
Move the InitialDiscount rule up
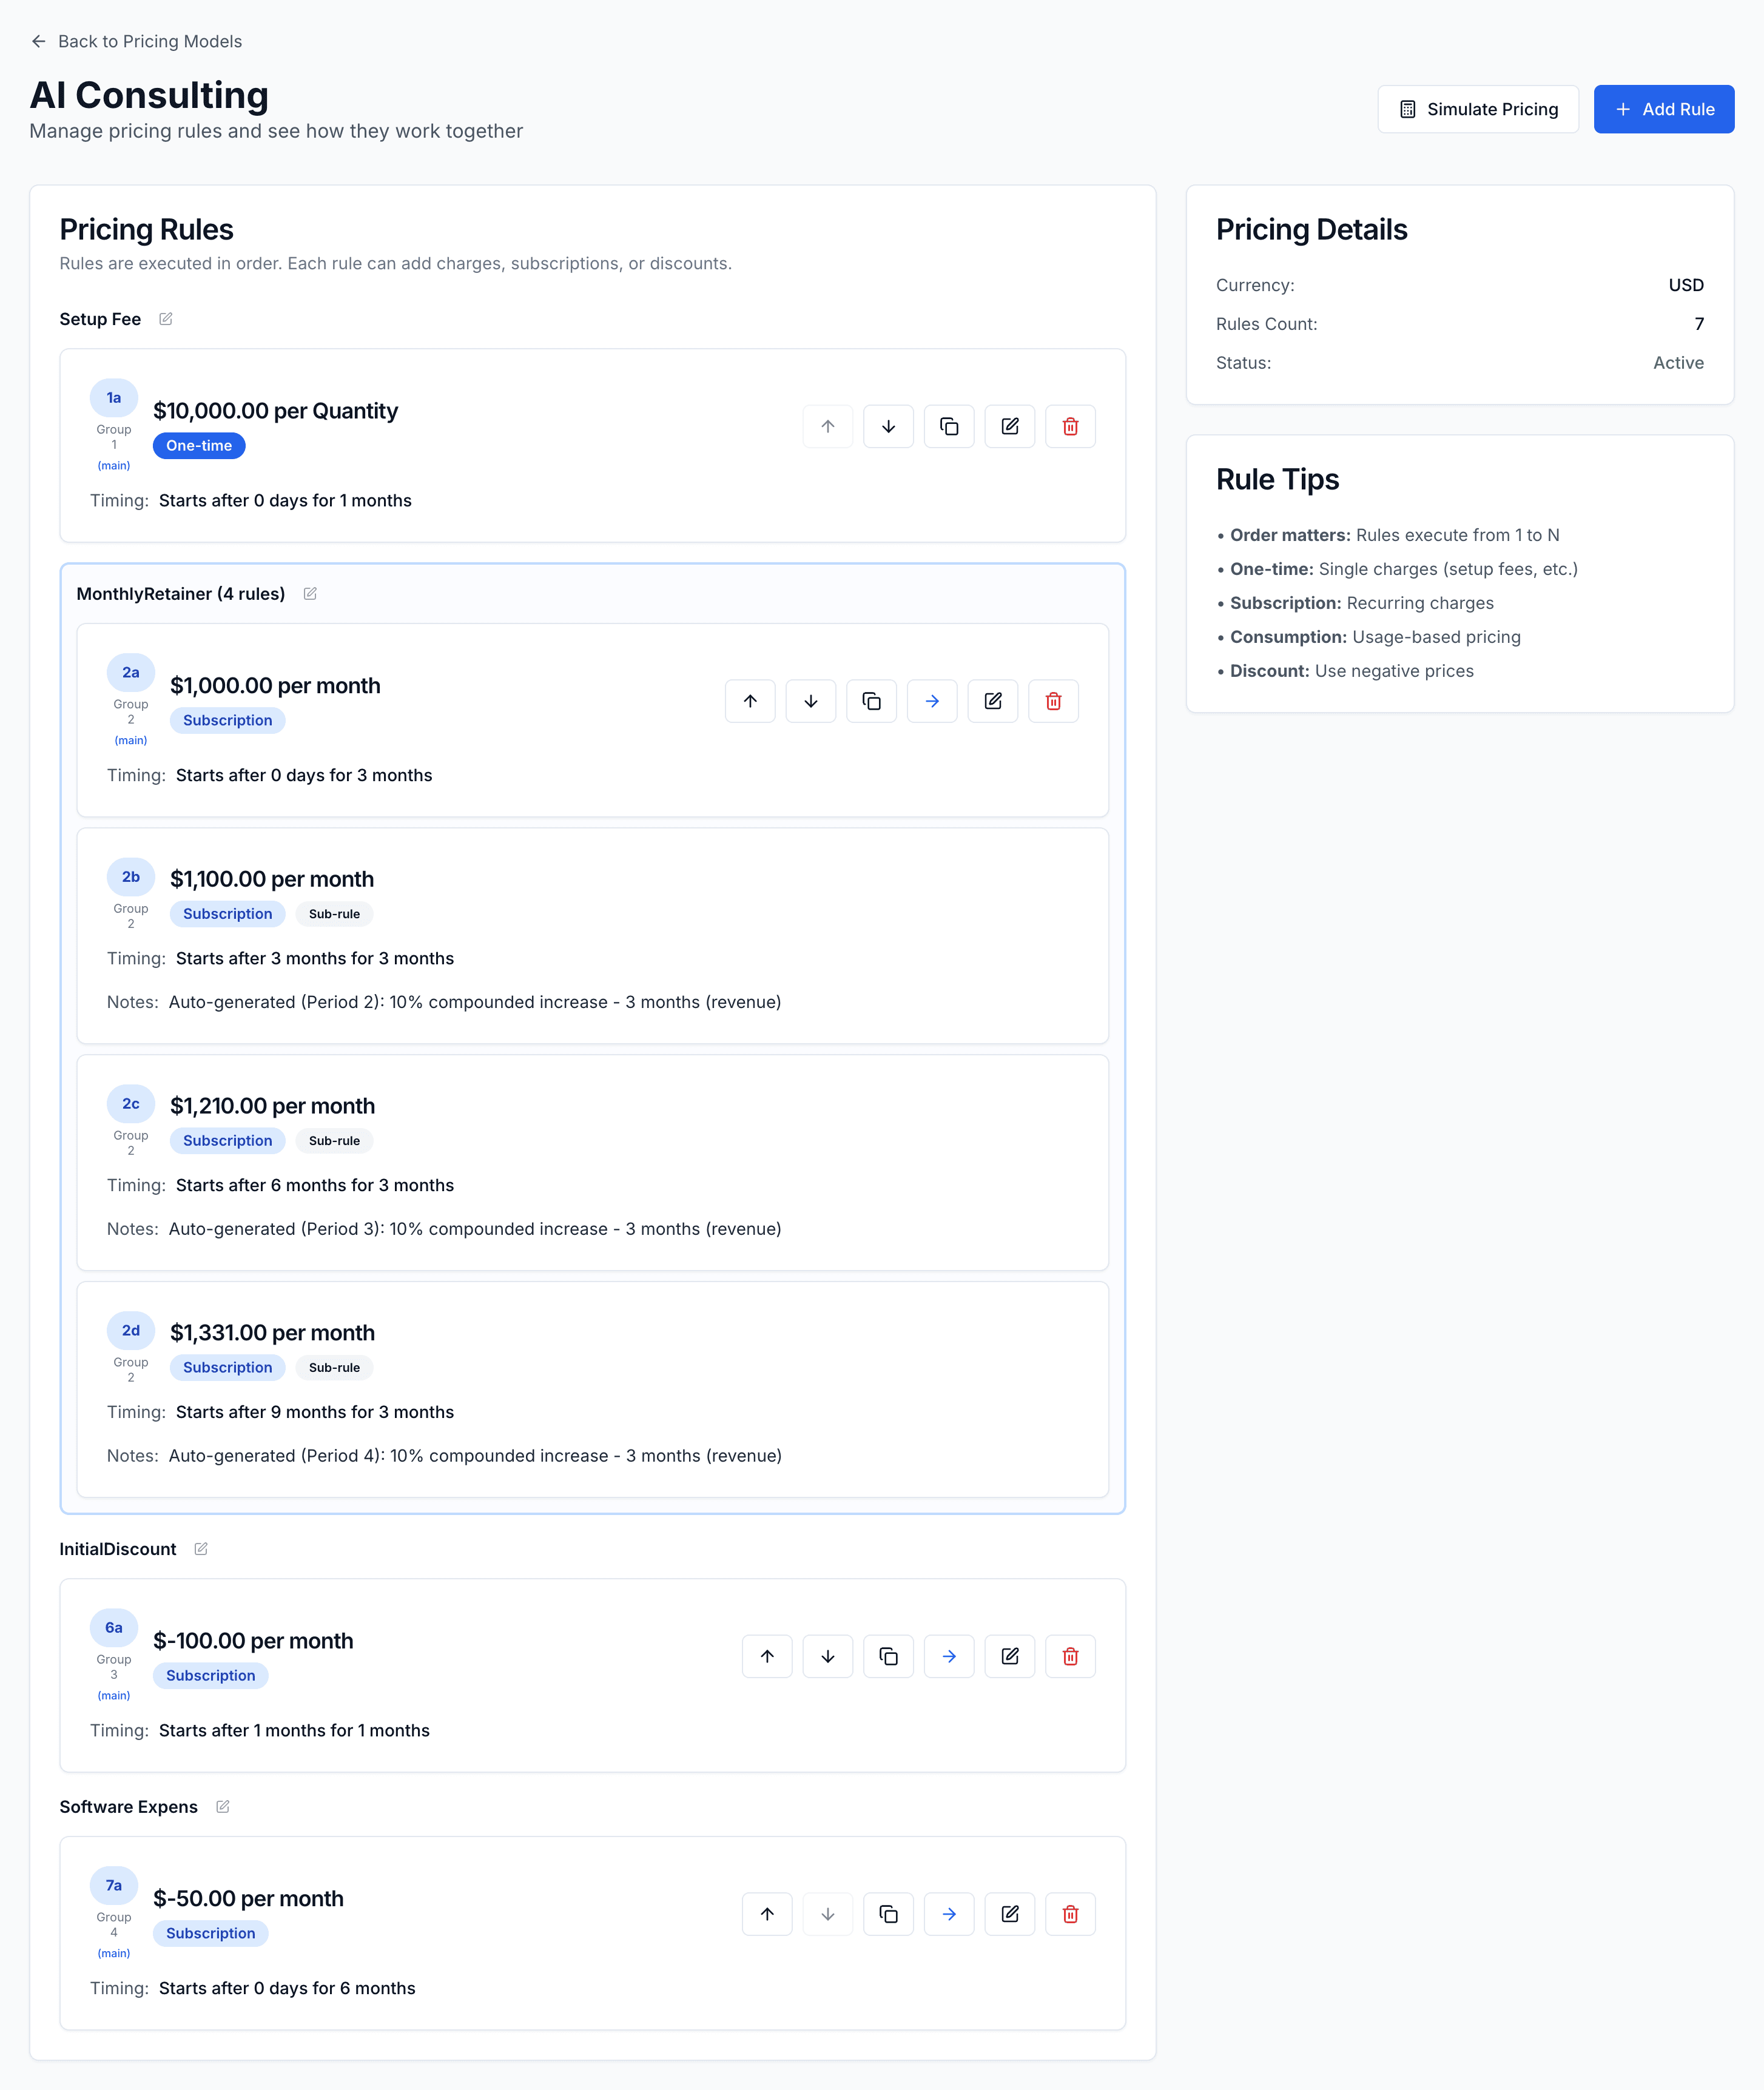click(767, 1656)
